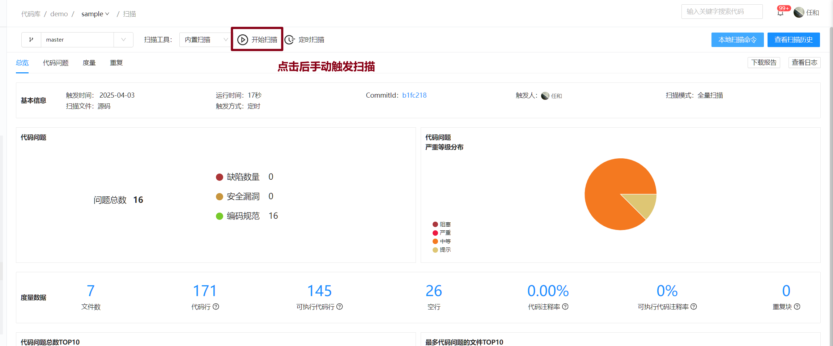Screen dimensions: 833x346
Task: Toggle 阻塞 legend item in pie chart
Action: (442, 225)
